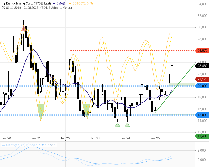The height and width of the screenshot is (167, 209).
Task: Click the candlestick chart icon beside Barrick title
Action: [x=3, y=3]
